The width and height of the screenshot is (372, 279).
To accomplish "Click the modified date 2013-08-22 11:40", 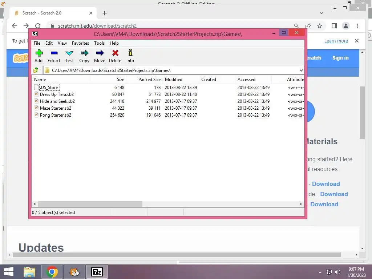I will [181, 94].
